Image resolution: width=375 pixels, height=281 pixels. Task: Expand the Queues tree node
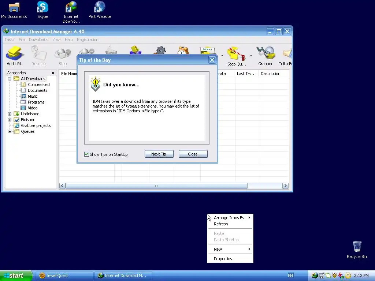coord(10,131)
